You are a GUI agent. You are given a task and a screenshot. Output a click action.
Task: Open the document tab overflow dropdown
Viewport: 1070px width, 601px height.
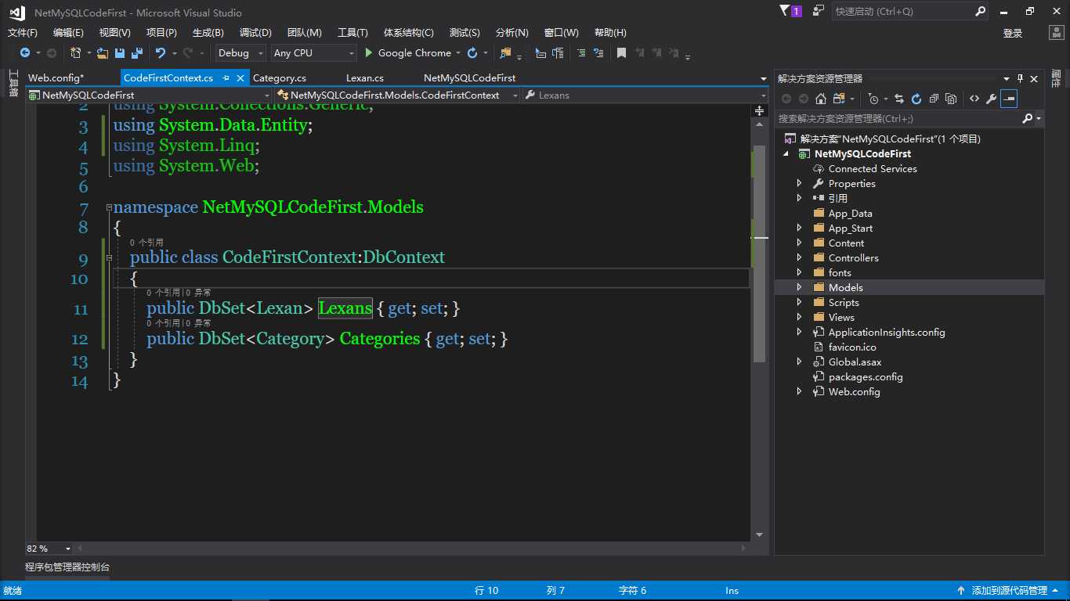(764, 79)
